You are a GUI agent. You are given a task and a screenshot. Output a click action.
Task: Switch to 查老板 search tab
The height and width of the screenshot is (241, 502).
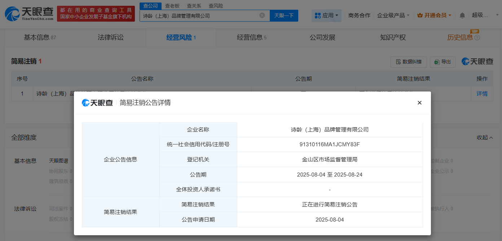[x=172, y=6]
